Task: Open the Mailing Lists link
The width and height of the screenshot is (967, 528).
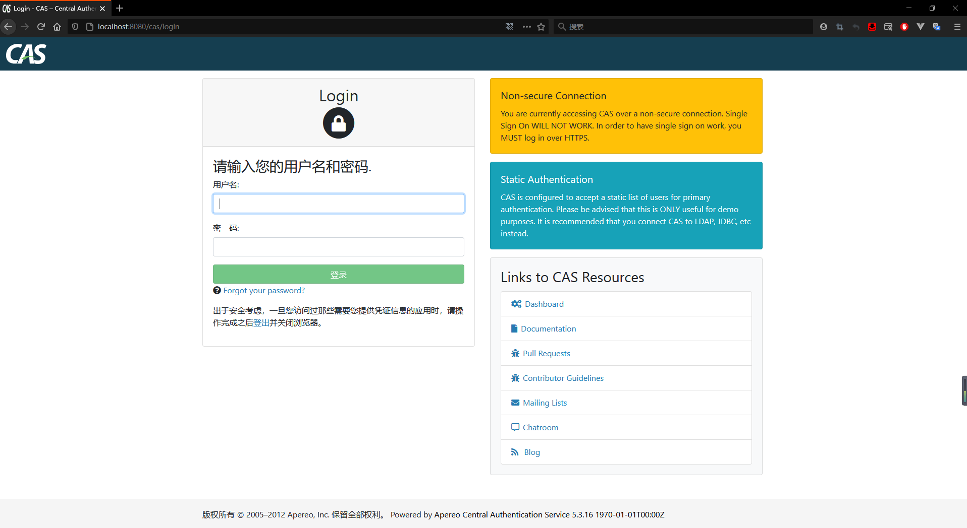Action: point(545,403)
